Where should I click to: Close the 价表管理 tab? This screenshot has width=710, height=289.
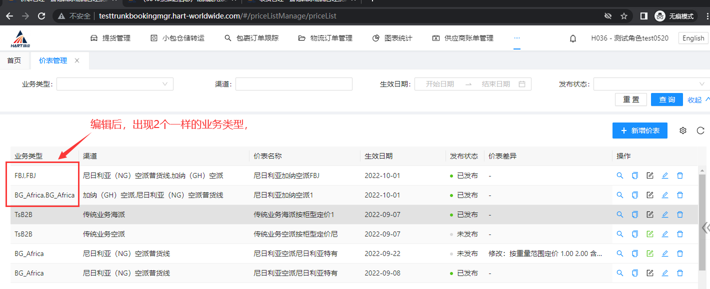click(77, 60)
